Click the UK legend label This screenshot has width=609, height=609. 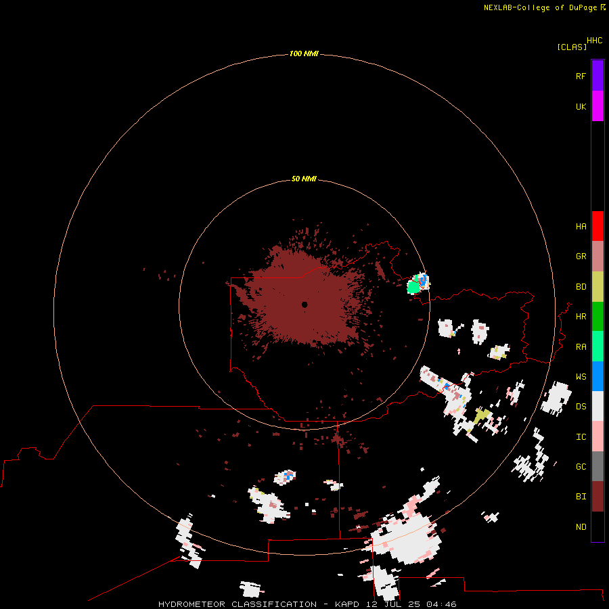pyautogui.click(x=581, y=106)
